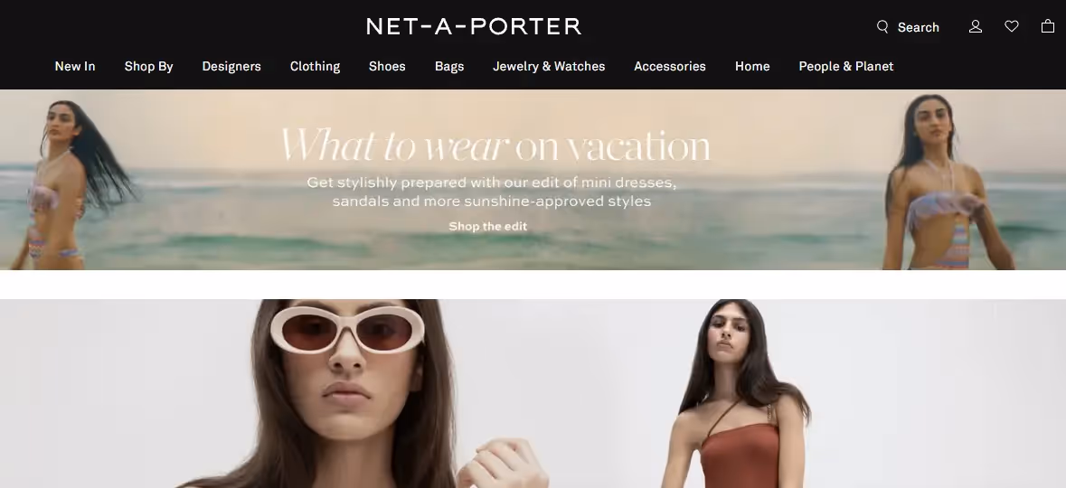The width and height of the screenshot is (1066, 488).
Task: Click the NET-A-PORTER logo
Action: (x=474, y=26)
